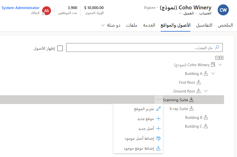Switch to the الملخص tab
This screenshot has width=237, height=157.
pos(225,25)
